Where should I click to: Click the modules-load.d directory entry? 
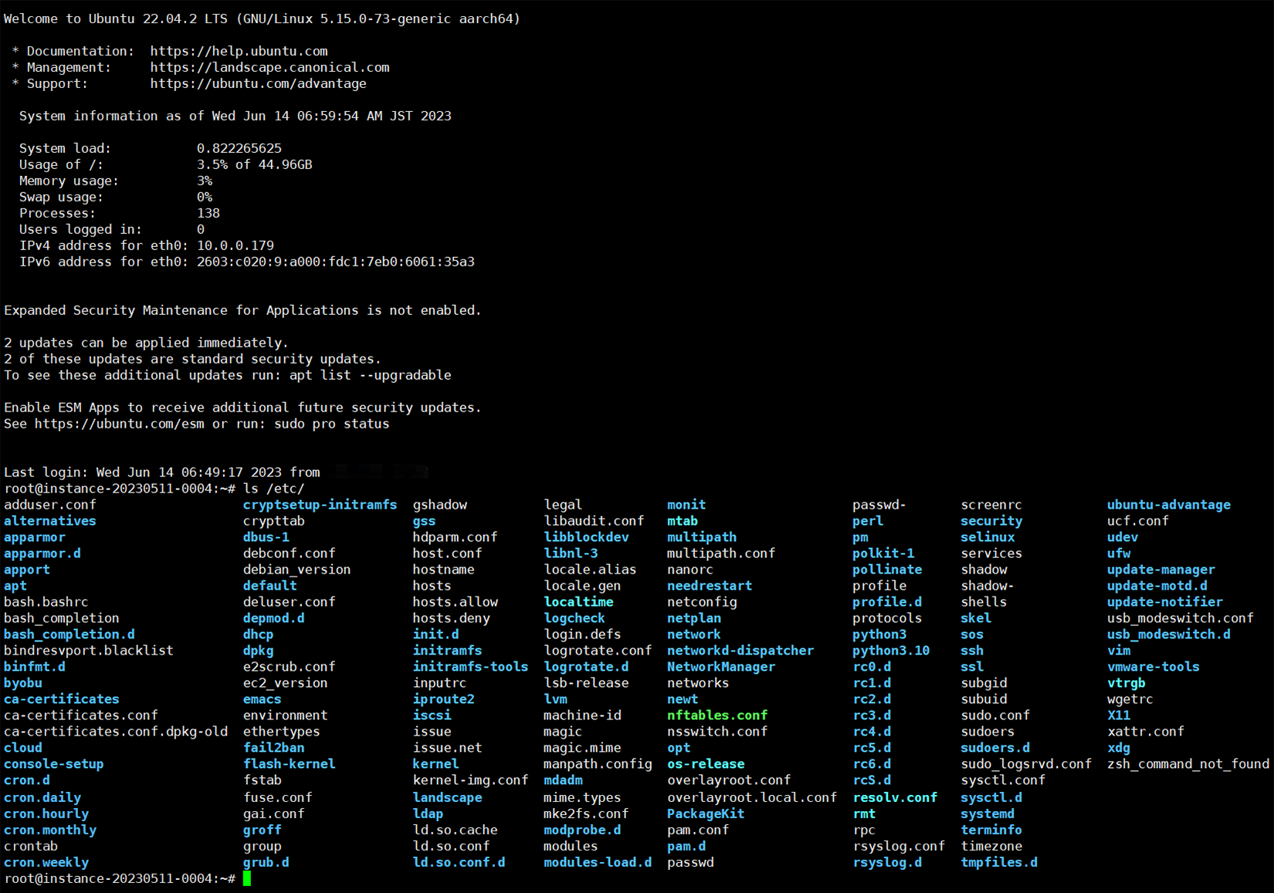[598, 862]
